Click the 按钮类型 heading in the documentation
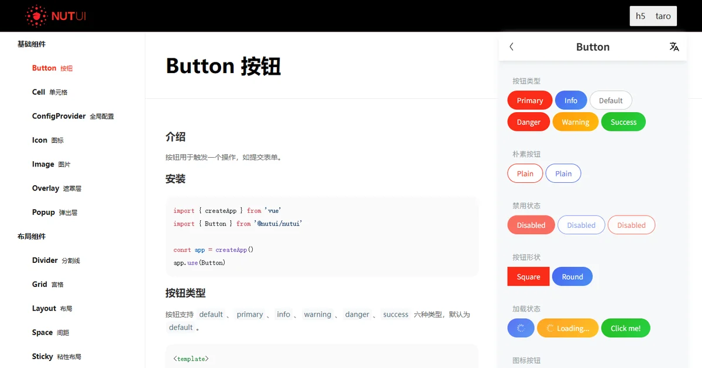The width and height of the screenshot is (702, 368). [185, 293]
